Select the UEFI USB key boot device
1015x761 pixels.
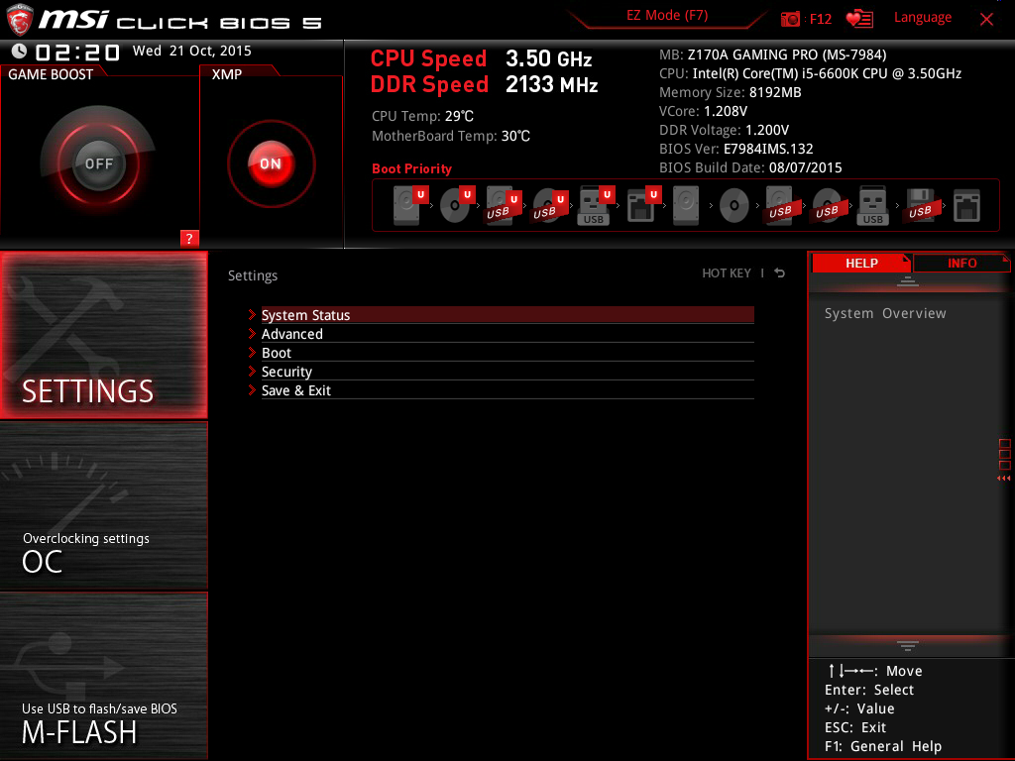point(596,205)
